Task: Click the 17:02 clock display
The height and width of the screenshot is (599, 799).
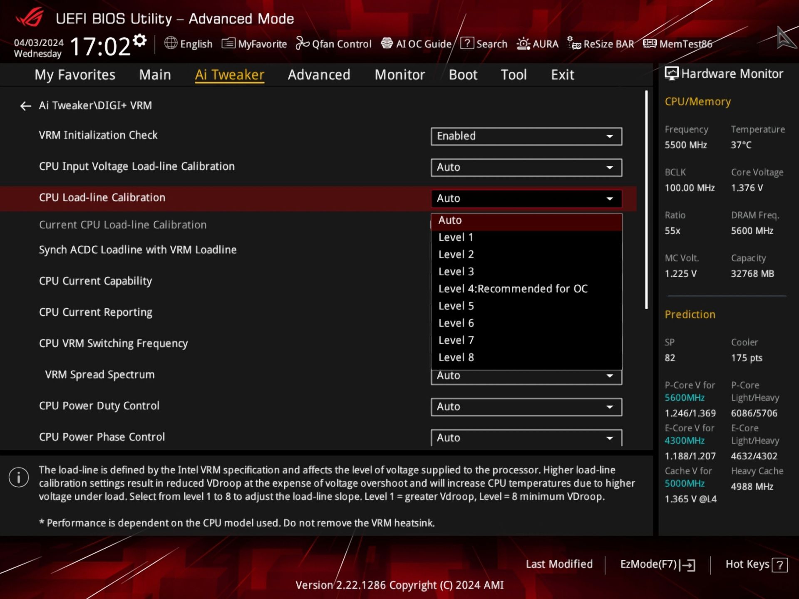Action: pyautogui.click(x=100, y=46)
